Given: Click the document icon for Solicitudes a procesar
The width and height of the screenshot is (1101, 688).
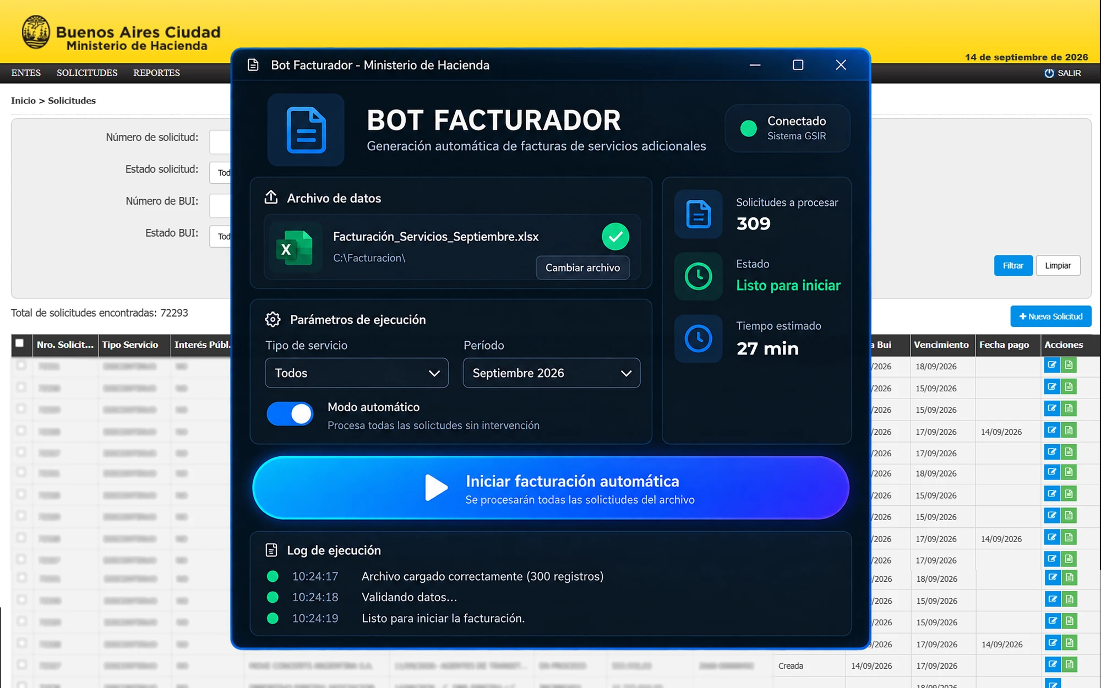Looking at the screenshot, I should [698, 214].
